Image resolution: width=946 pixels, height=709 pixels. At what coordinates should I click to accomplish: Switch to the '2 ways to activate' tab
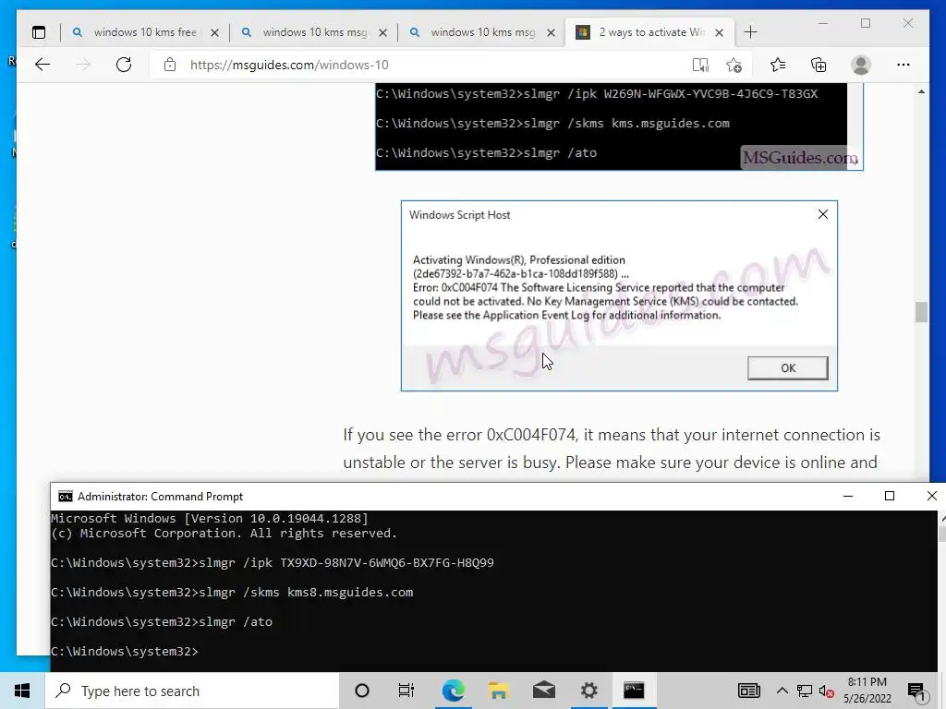pos(649,32)
